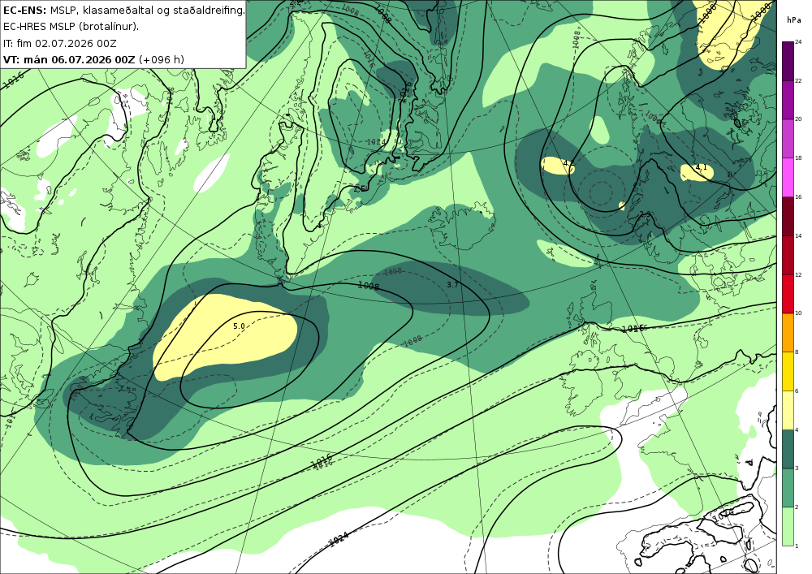Click the pale yellow 4-6 hPa legend swatch
The width and height of the screenshot is (812, 574).
click(x=788, y=411)
